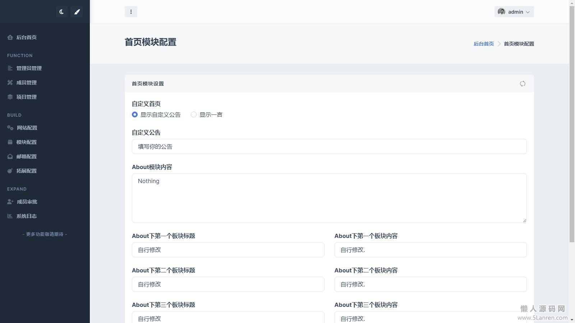Open 模块配置 in the sidebar
The image size is (575, 323).
(27, 142)
